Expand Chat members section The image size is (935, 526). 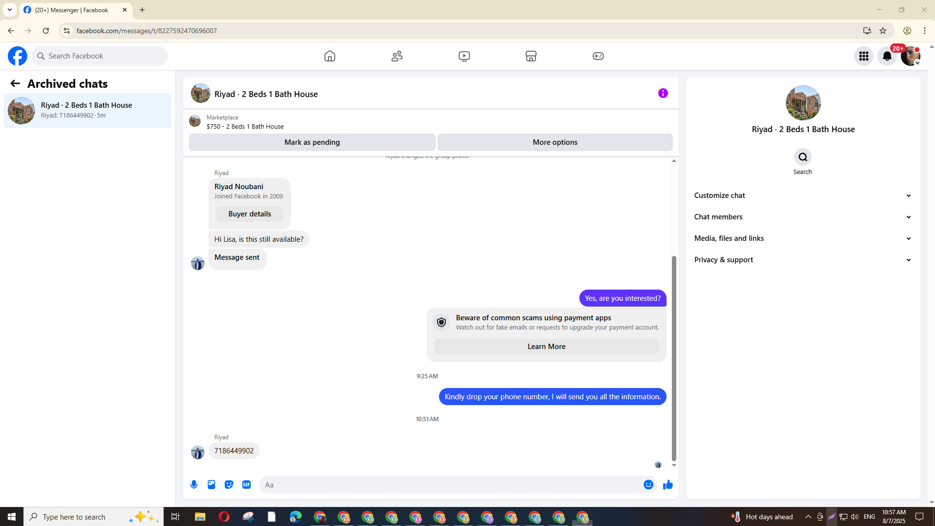click(803, 217)
